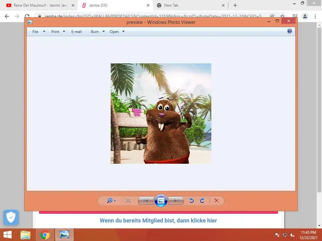Open Chrome reading list icon

pos(295,16)
